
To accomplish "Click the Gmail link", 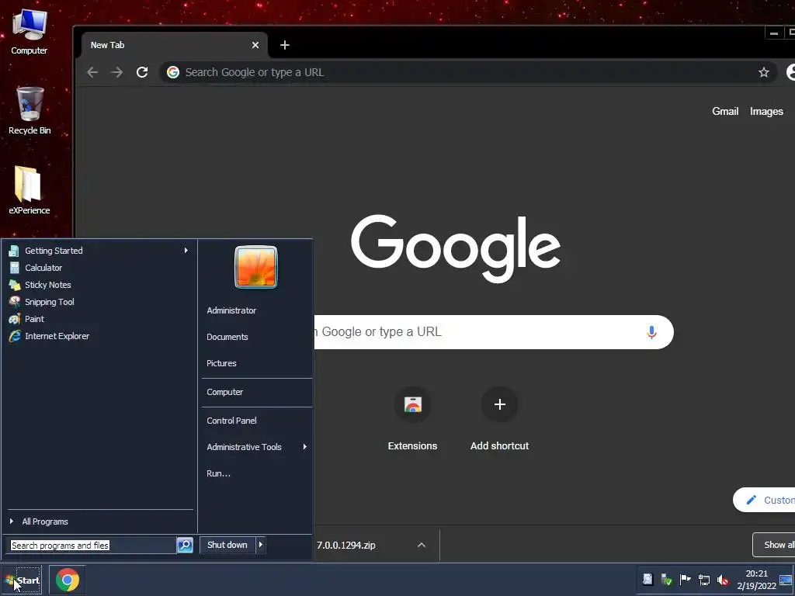I will point(725,112).
